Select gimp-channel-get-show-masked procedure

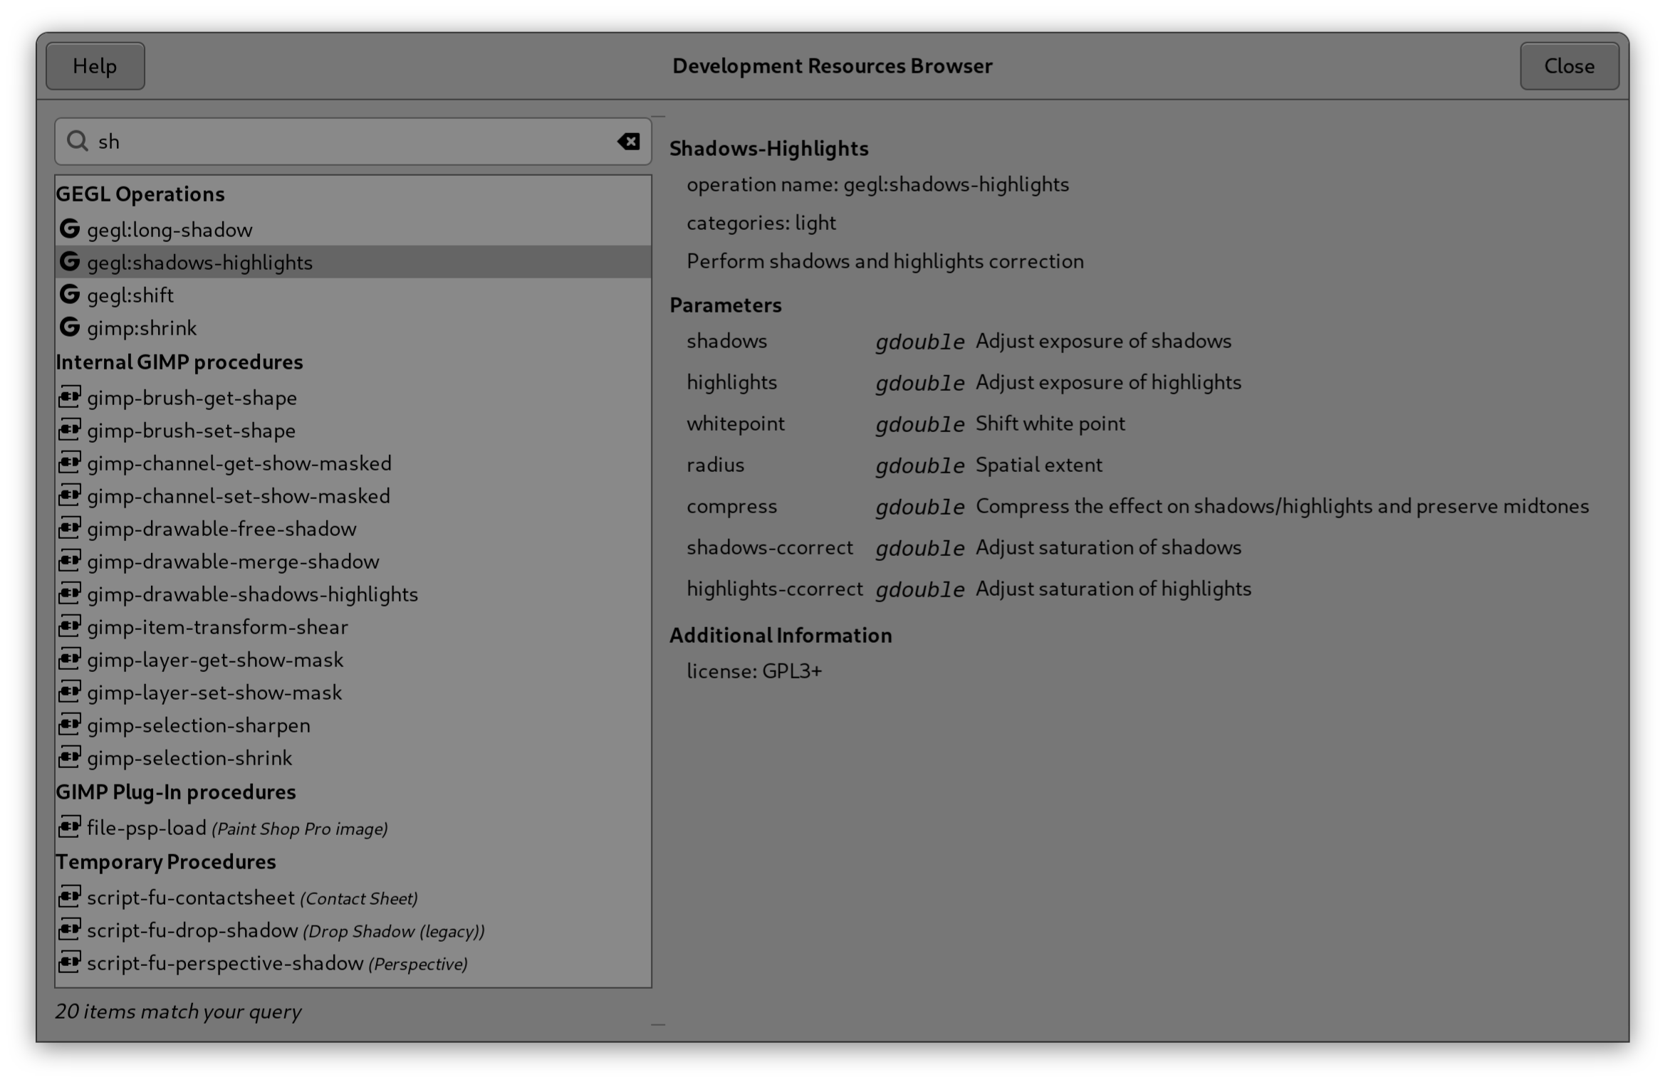[353, 463]
